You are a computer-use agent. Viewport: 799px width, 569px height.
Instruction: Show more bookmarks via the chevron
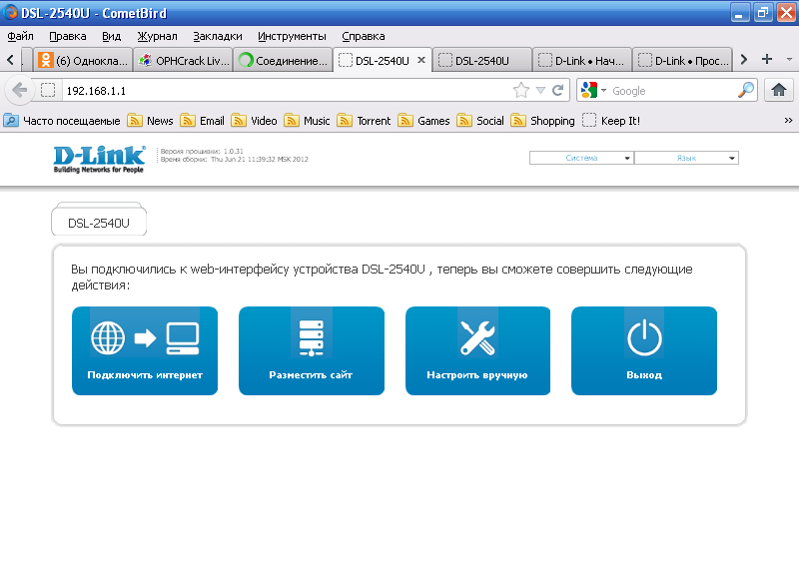click(788, 121)
